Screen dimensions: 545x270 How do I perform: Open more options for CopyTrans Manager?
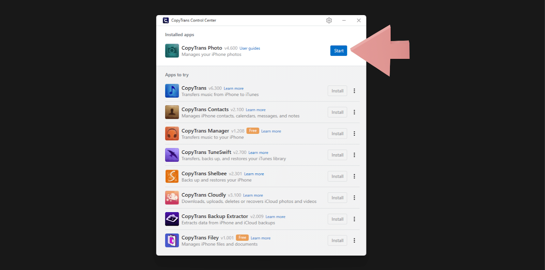coord(354,133)
